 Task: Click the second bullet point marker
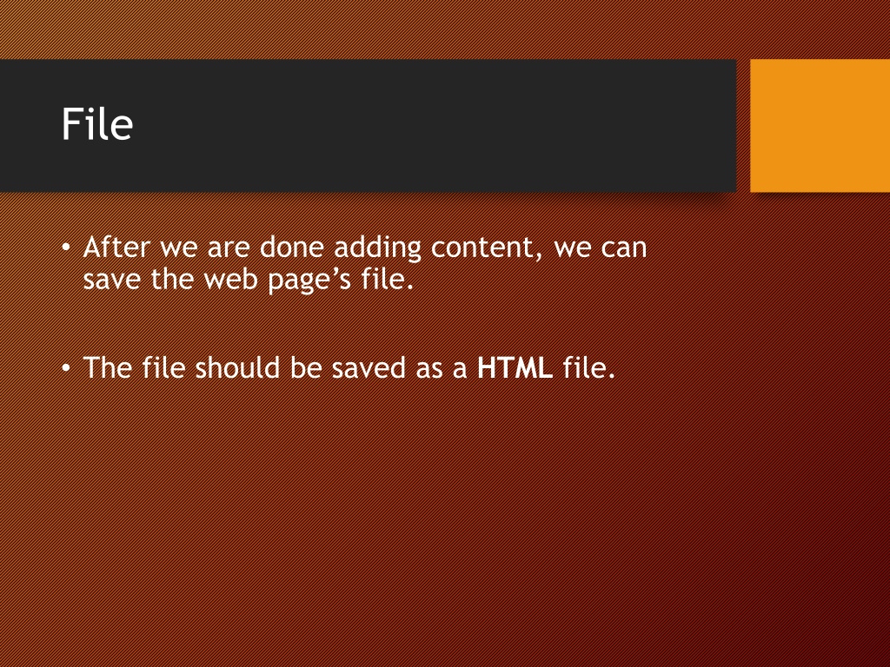(x=66, y=368)
